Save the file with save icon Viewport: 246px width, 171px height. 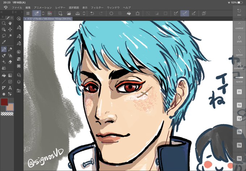pos(77,13)
